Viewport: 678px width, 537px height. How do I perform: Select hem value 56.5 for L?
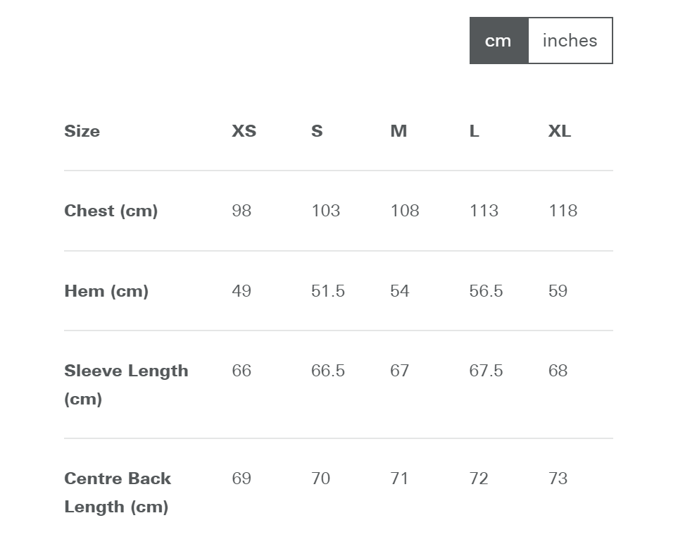pyautogui.click(x=486, y=291)
